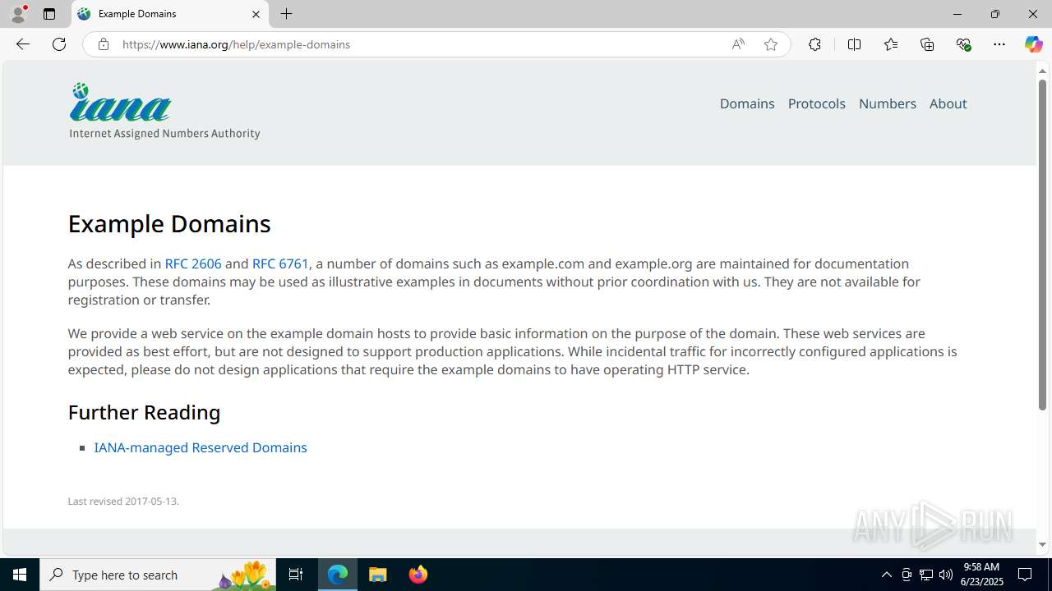Show hidden tray icons chevron
Viewport: 1052px width, 591px height.
886,575
